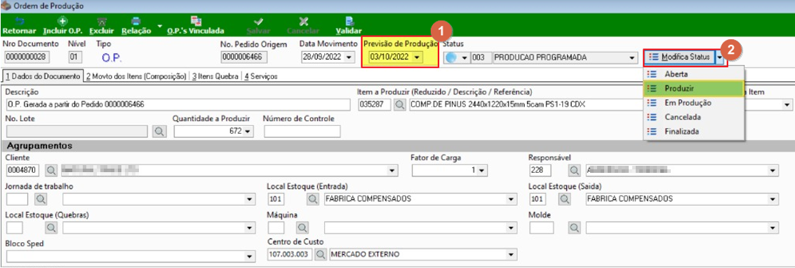
Task: Switch to Movto dos Itens (Composição) tab
Action: tap(136, 76)
